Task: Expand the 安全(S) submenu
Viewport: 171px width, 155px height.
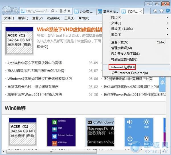Action: pos(137,35)
